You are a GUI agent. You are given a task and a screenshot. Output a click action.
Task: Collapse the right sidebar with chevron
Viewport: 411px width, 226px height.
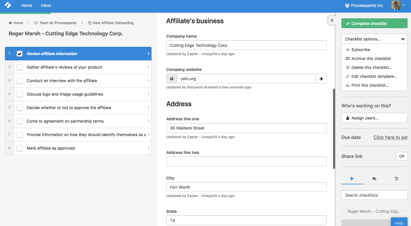[332, 20]
